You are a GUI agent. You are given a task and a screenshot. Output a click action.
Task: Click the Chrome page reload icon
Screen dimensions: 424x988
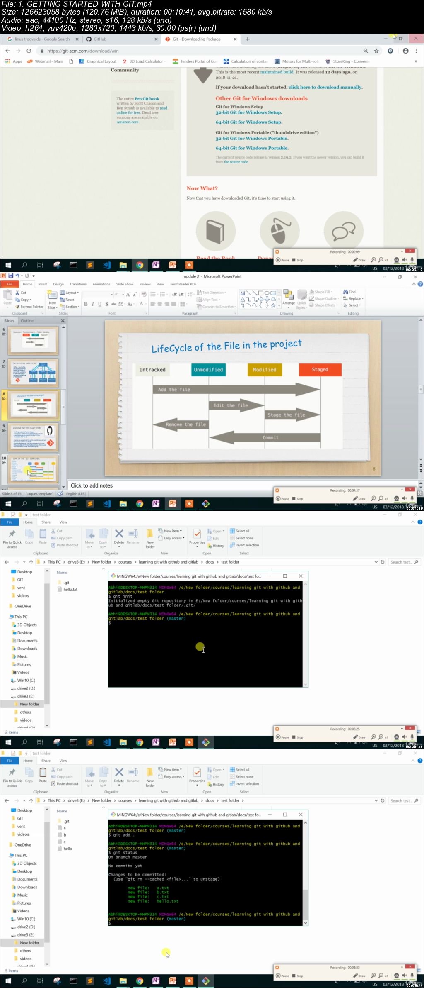[29, 51]
